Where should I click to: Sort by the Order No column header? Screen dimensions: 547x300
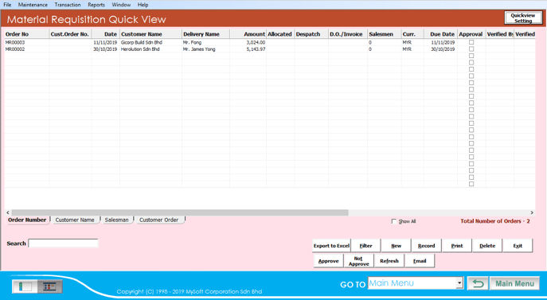point(26,34)
